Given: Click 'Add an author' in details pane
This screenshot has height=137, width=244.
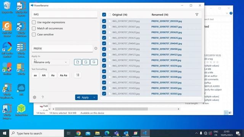Looking at the screenshot, I should pyautogui.click(x=210, y=76).
